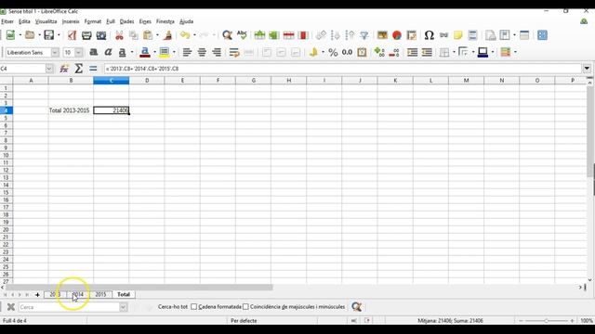Open the font size dropdown
Screen dimensions: 595x334
[78, 52]
